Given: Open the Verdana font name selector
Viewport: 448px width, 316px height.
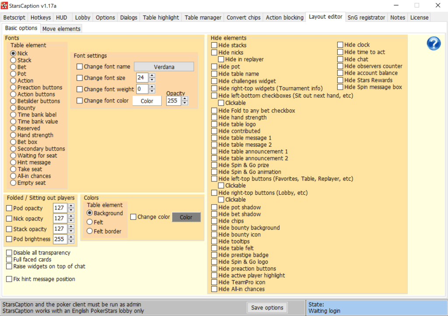Looking at the screenshot, I should 164,67.
